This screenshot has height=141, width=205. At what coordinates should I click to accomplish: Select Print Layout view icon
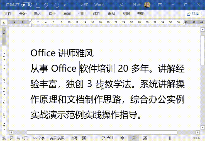click(x=133, y=138)
